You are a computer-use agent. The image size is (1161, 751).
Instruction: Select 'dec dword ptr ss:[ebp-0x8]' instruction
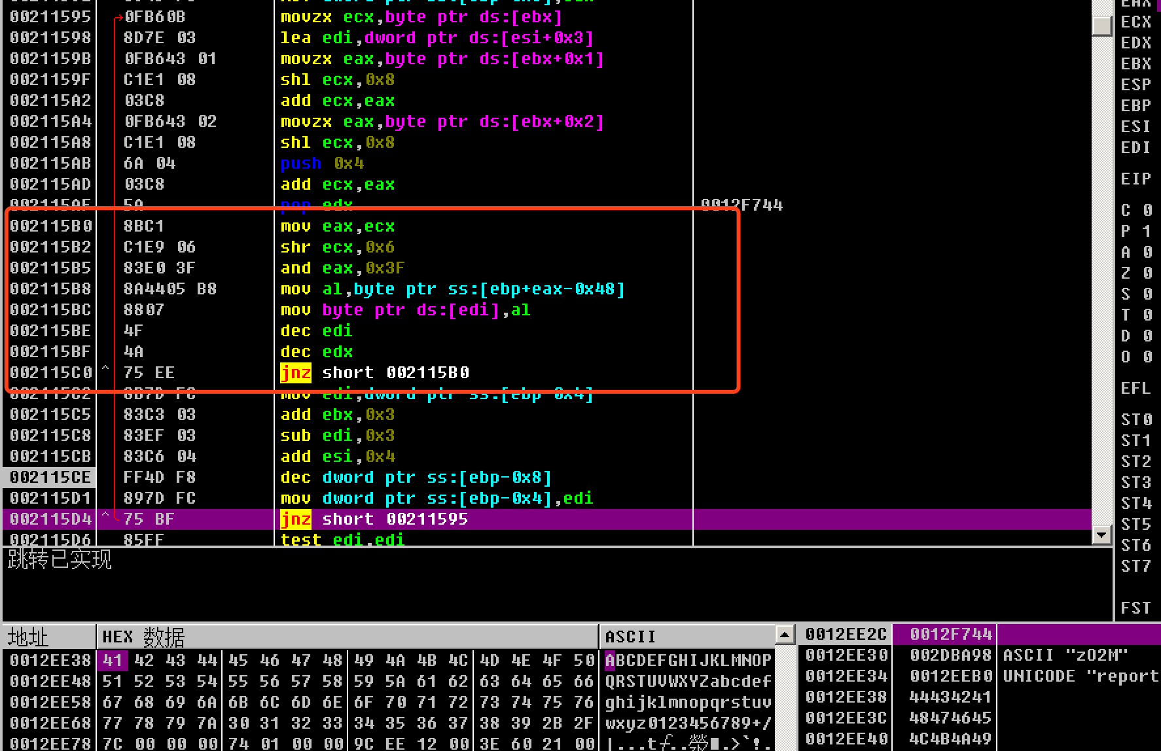416,478
